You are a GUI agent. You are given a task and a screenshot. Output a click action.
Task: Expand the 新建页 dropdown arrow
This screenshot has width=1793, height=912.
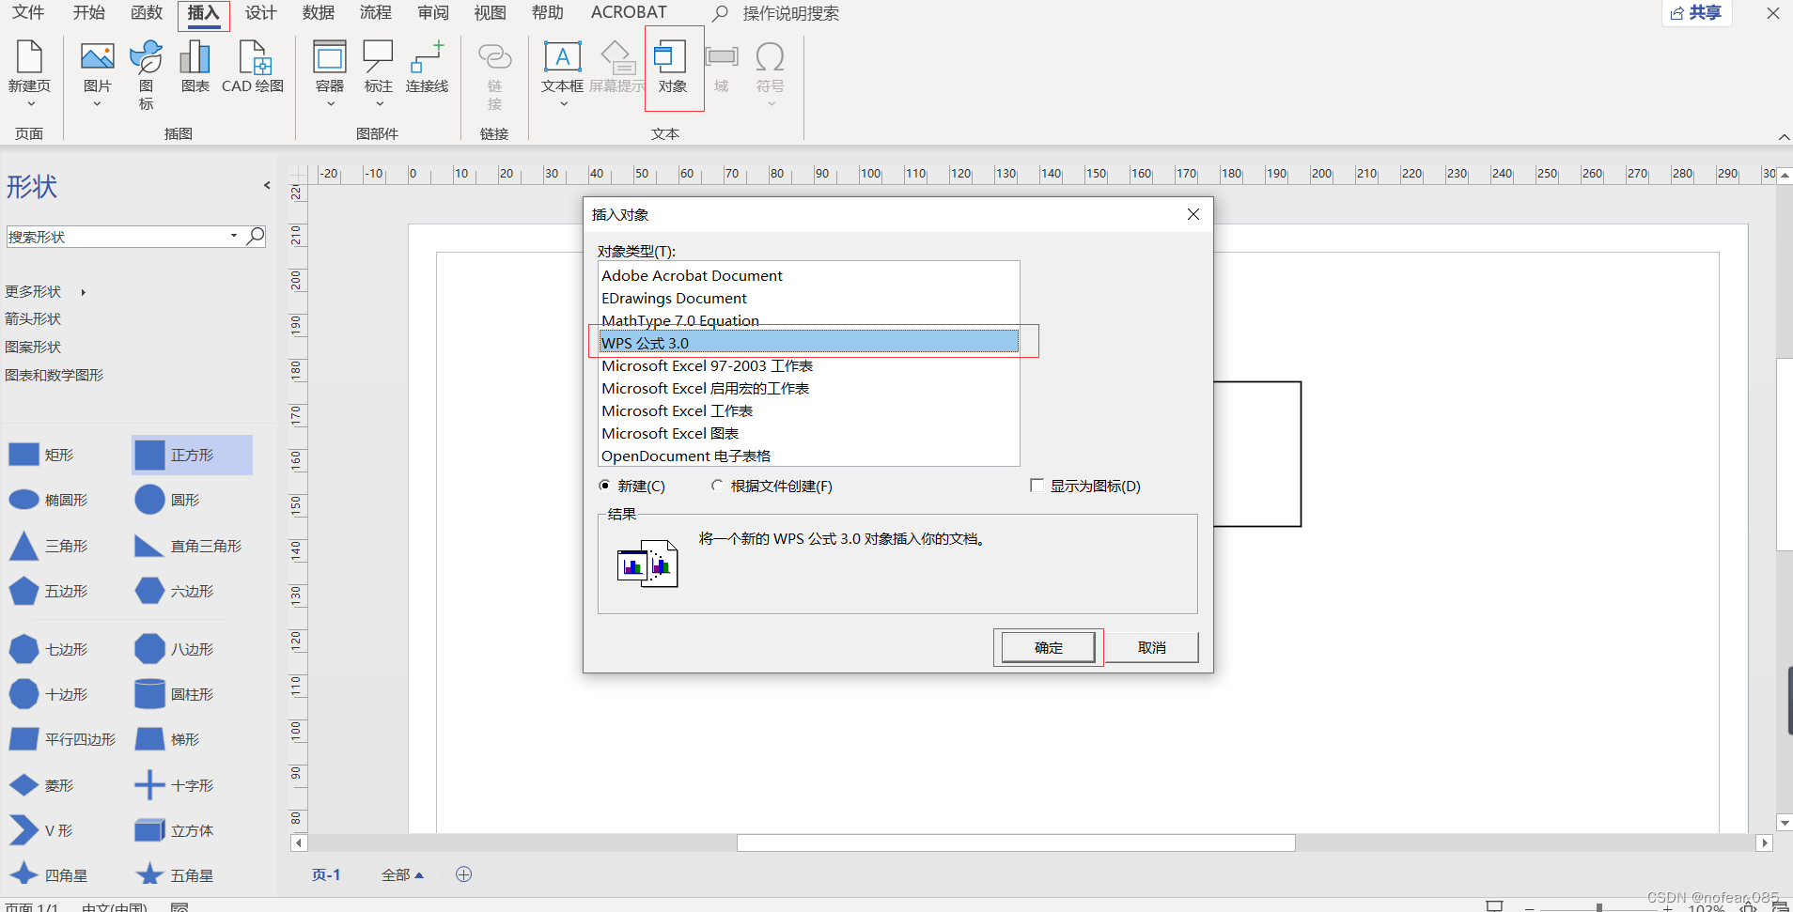tap(29, 103)
